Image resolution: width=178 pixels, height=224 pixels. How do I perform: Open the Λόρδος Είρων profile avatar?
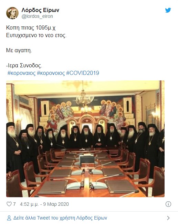[x=12, y=13]
